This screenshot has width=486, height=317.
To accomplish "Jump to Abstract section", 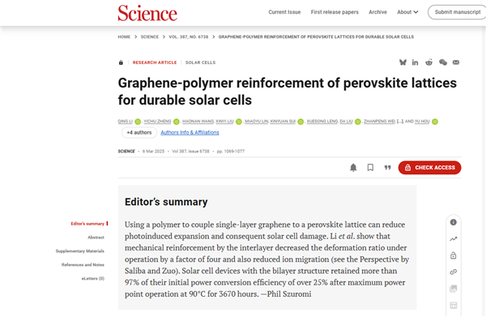I will 96,238.
